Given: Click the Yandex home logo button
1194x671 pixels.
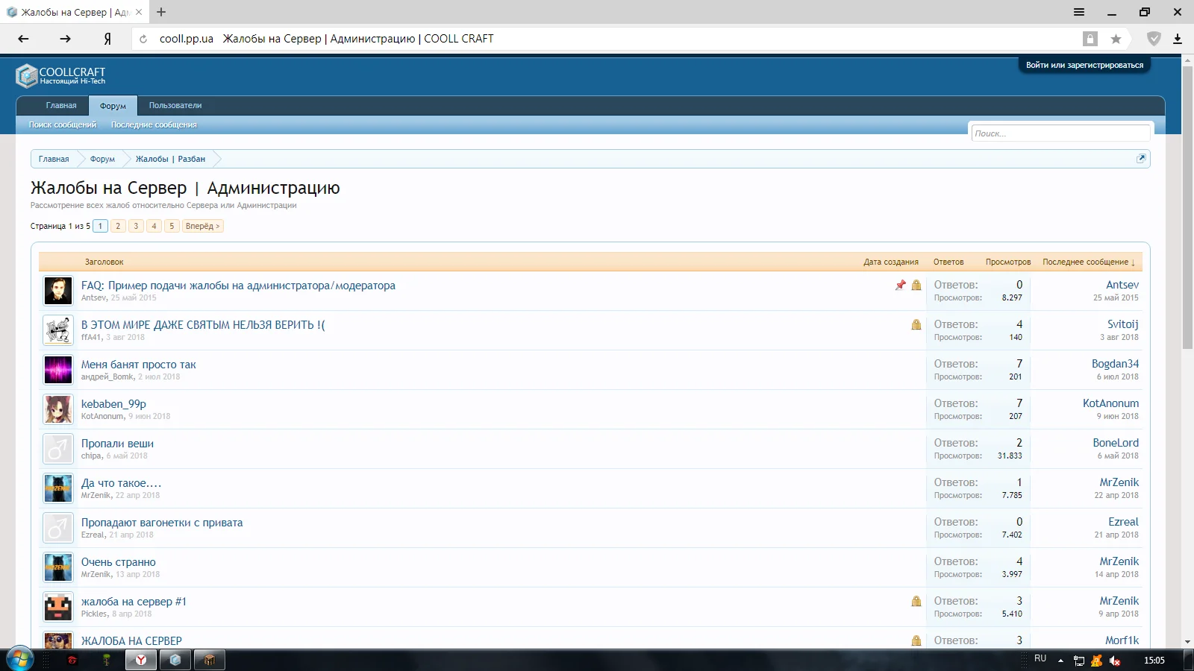Looking at the screenshot, I should point(107,39).
